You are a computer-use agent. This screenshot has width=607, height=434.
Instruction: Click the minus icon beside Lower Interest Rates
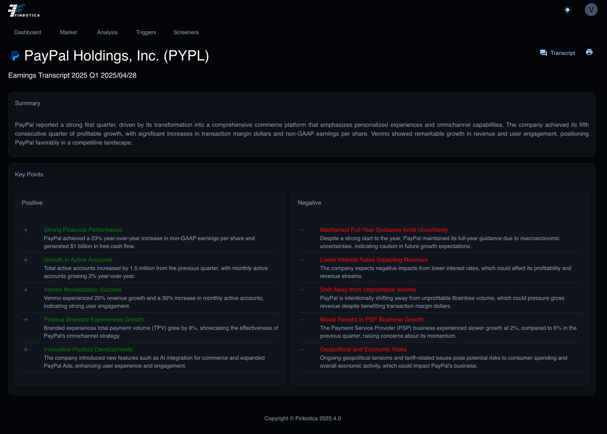[x=302, y=260]
